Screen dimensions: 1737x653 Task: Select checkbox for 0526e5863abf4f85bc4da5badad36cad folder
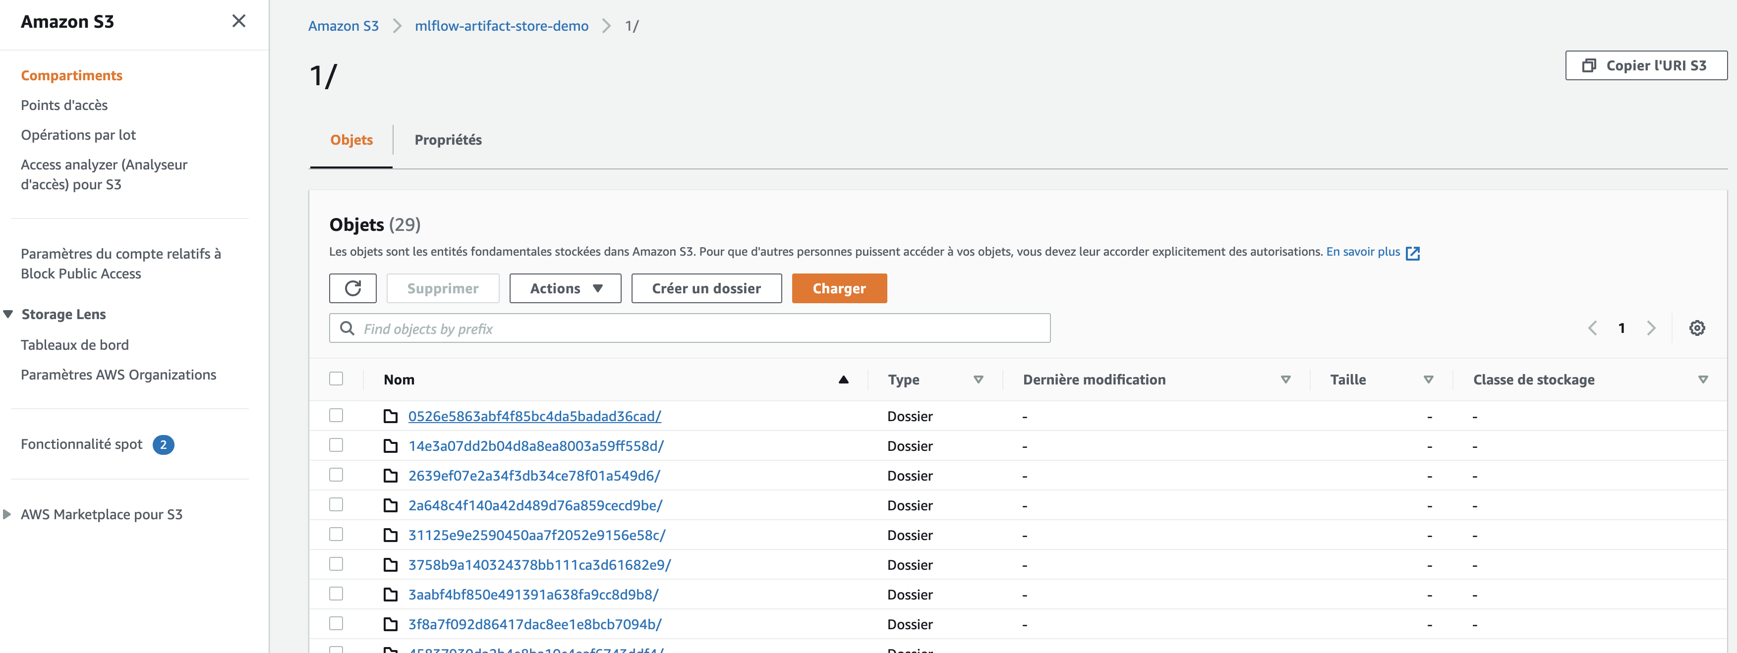pyautogui.click(x=336, y=416)
